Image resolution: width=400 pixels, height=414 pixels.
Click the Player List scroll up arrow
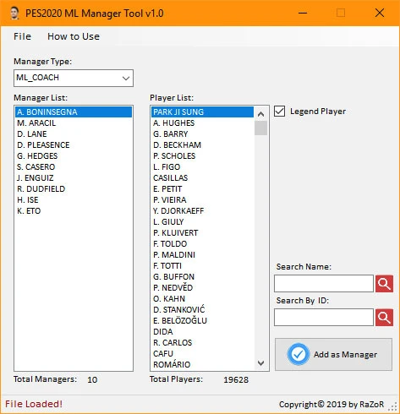[260, 114]
